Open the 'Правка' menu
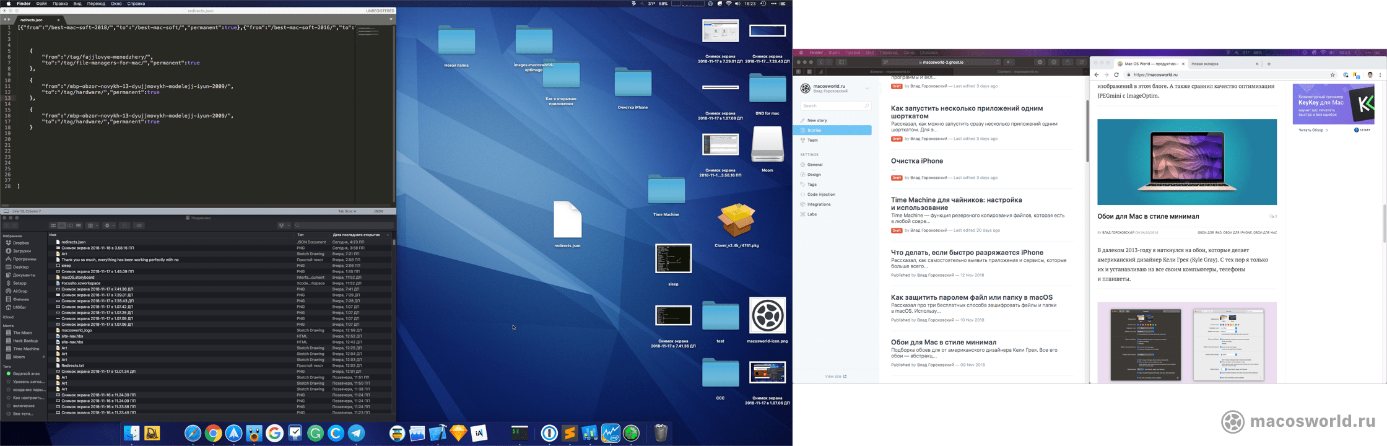This screenshot has width=1387, height=446. [60, 4]
